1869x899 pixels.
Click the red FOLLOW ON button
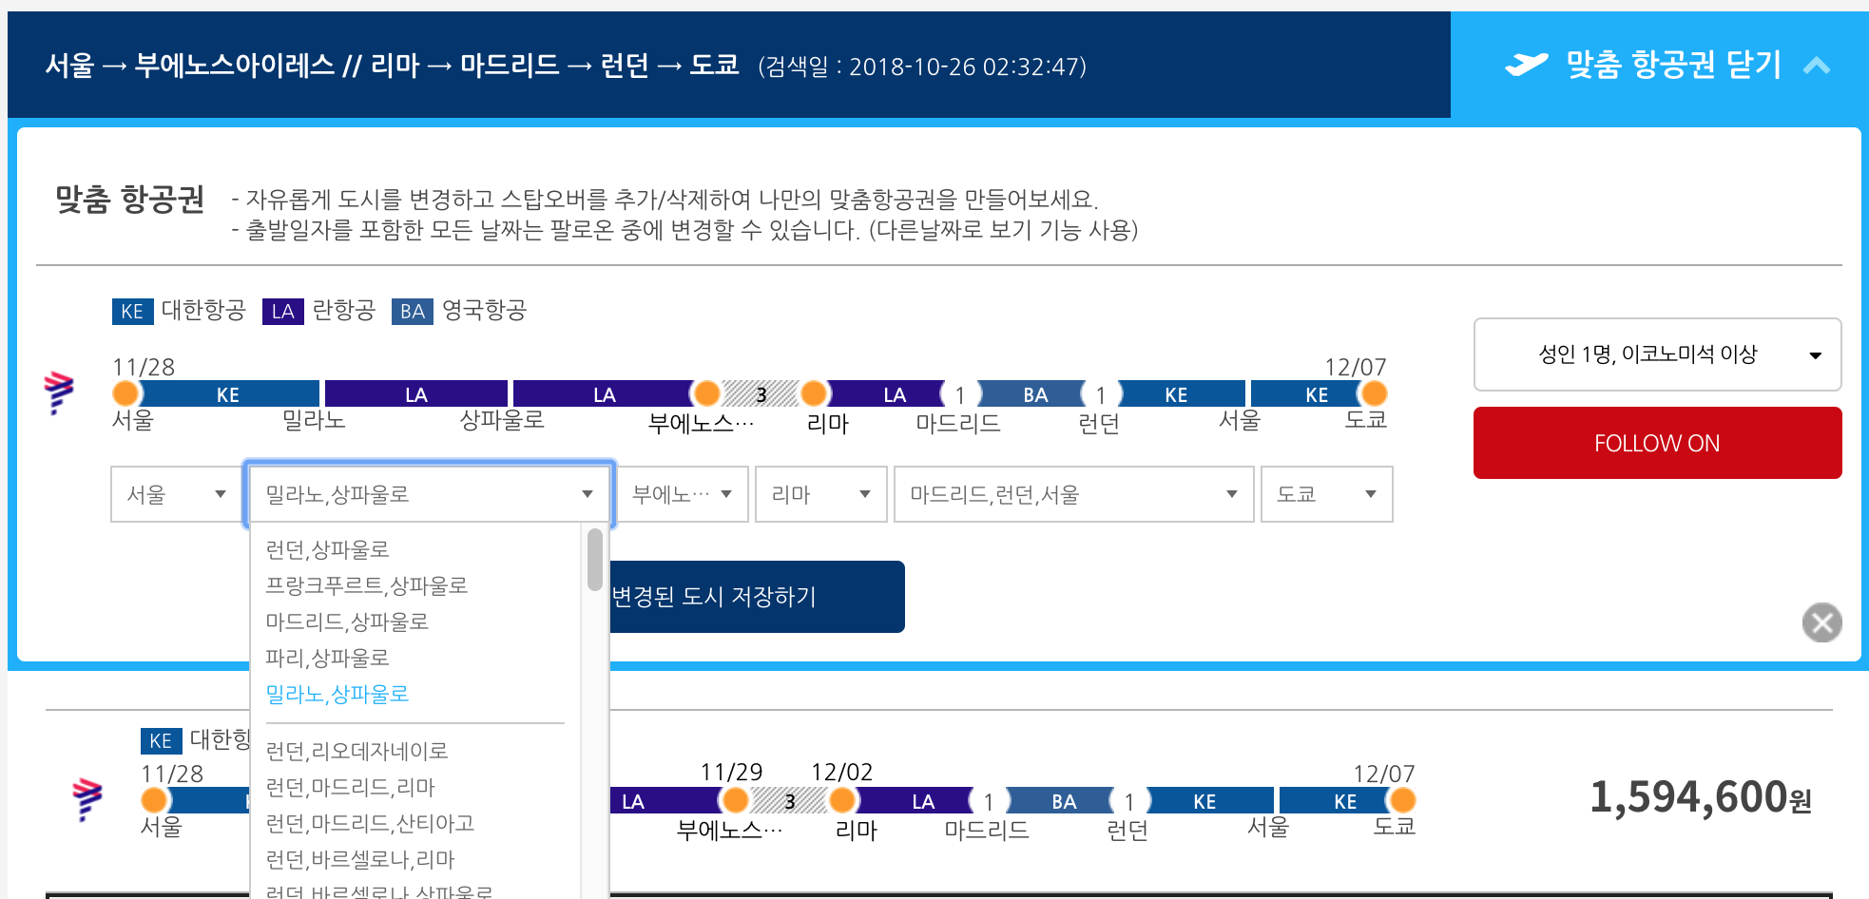coord(1657,443)
